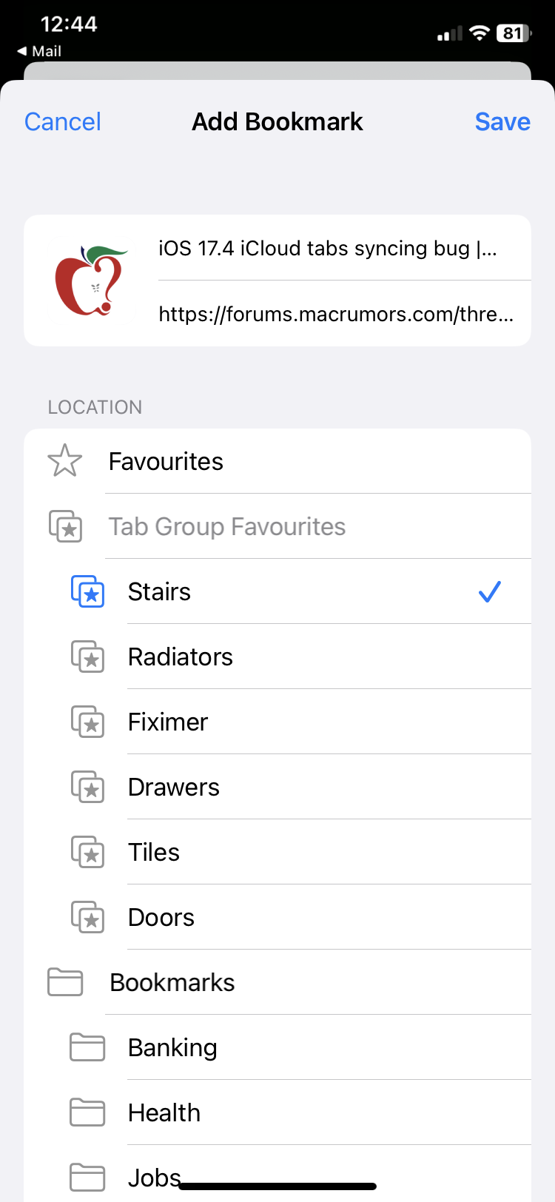Screen dimensions: 555x1202
Task: Tap the Bookmarks folder icon
Action: coord(65,982)
